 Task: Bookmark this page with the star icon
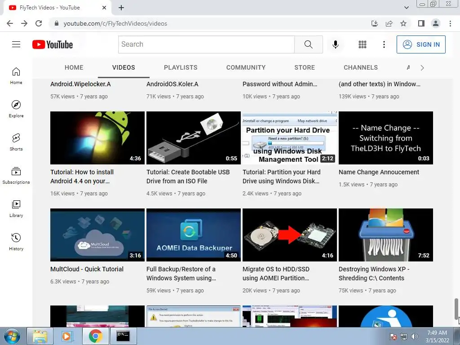tap(403, 23)
